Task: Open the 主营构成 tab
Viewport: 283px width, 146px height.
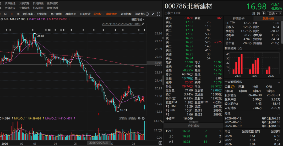Action: coord(24,8)
